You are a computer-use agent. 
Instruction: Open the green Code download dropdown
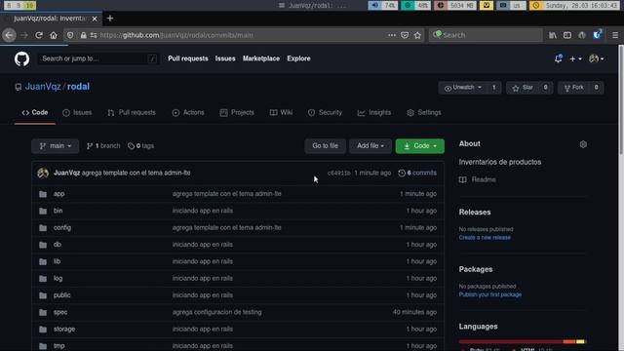[420, 146]
